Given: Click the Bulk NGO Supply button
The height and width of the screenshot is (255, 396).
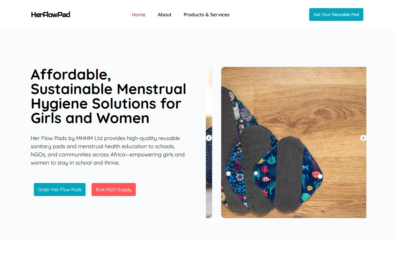Looking at the screenshot, I should click(114, 190).
